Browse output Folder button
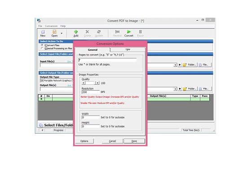The height and width of the screenshot is (169, 247). (190, 89)
